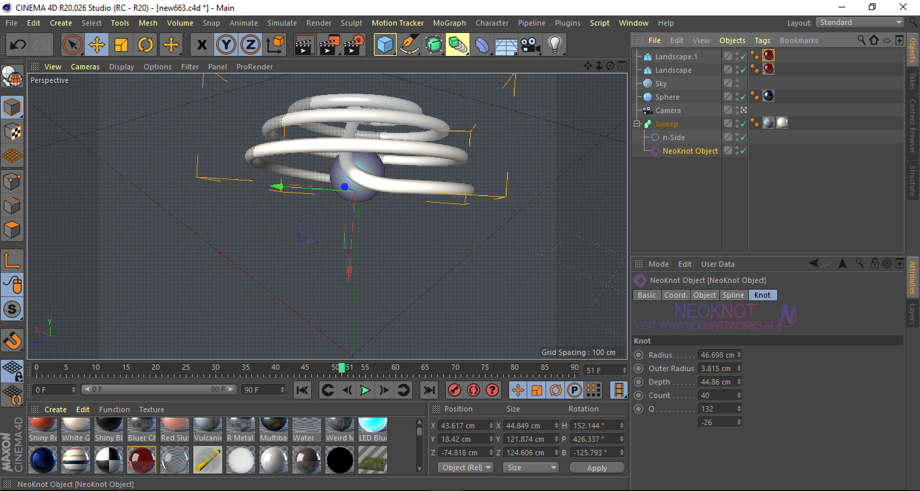Image resolution: width=920 pixels, height=491 pixels.
Task: Switch to Edges mode
Action: coord(12,205)
